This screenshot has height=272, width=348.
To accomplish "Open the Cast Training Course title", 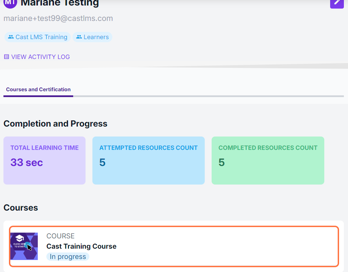I will [x=81, y=246].
